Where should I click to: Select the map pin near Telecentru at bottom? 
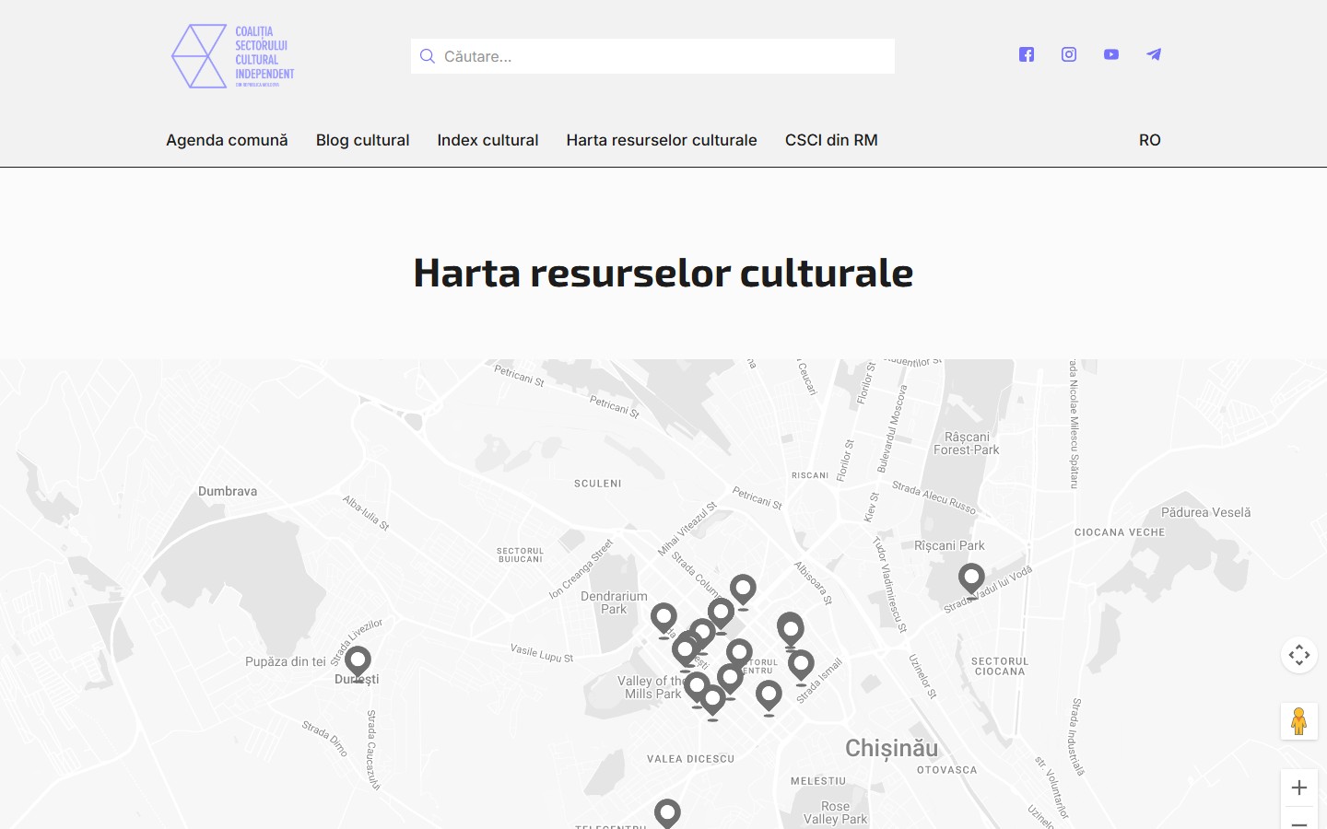coord(667,814)
